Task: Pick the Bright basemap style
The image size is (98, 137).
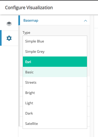Action: coord(55,93)
